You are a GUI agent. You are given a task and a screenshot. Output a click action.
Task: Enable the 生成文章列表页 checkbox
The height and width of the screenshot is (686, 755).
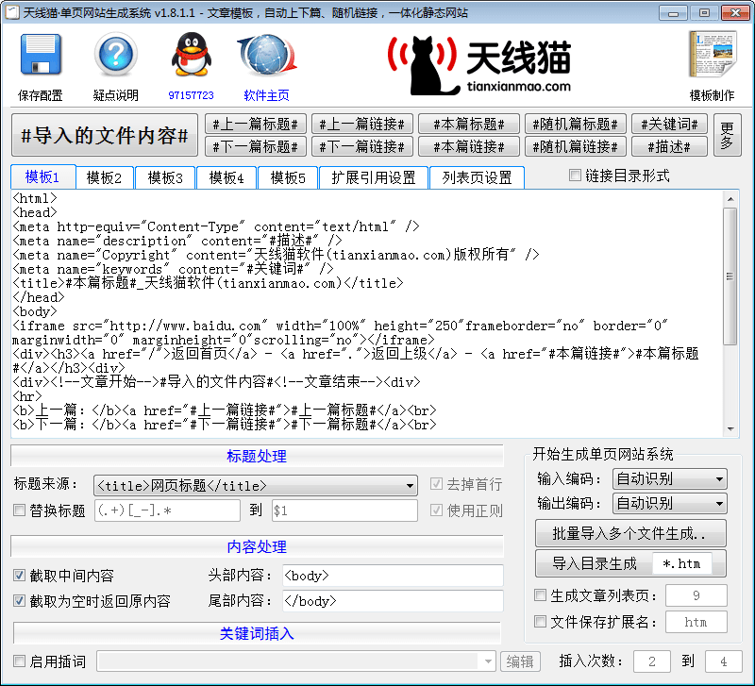(540, 595)
